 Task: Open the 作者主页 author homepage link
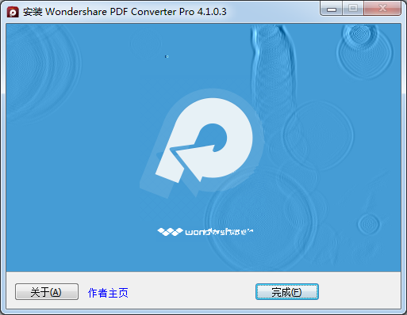pyautogui.click(x=108, y=293)
